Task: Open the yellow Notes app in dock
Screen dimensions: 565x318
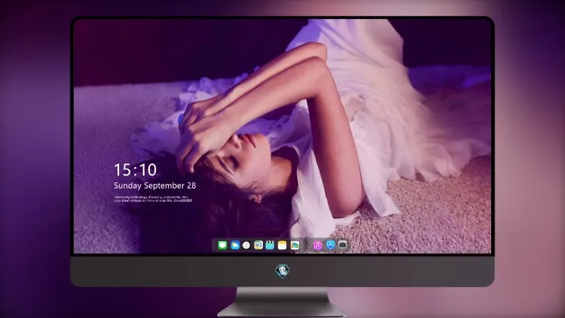Action: (282, 245)
